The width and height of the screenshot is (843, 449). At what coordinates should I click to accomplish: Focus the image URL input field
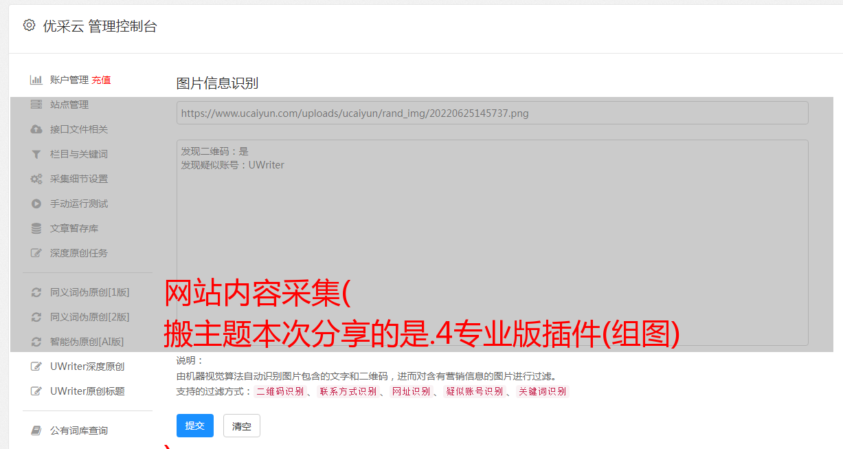pos(492,113)
